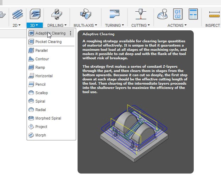Viewport: 221px width, 182px height.
Task: Click the Inspect ruler measure icon
Action: 214,14
